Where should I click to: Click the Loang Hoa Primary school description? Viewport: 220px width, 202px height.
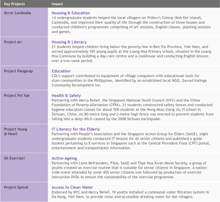[x=131, y=54]
